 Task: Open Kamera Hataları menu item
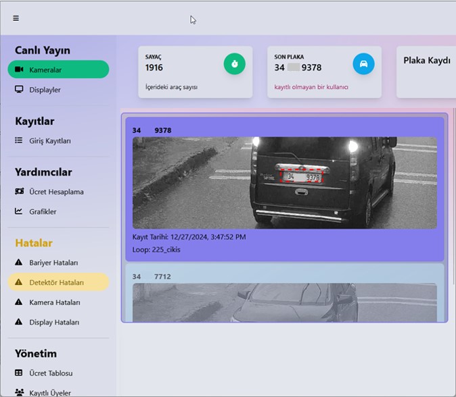coord(55,302)
